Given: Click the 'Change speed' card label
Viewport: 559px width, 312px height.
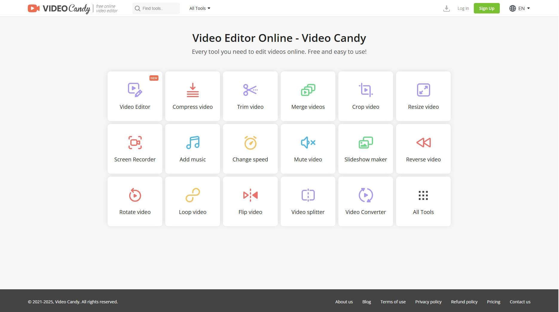Looking at the screenshot, I should click(x=250, y=160).
